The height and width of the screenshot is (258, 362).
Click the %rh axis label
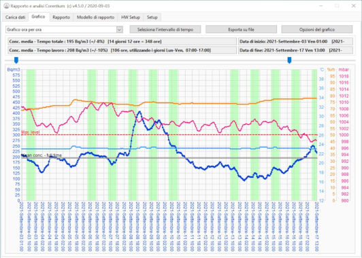point(331,69)
